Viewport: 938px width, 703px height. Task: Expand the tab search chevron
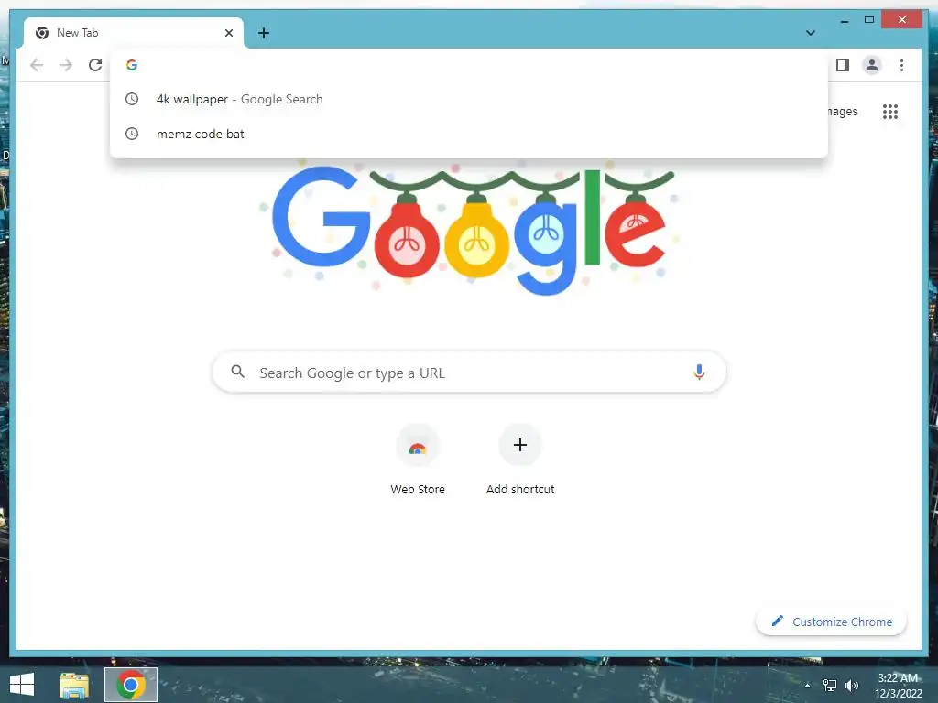click(x=811, y=33)
